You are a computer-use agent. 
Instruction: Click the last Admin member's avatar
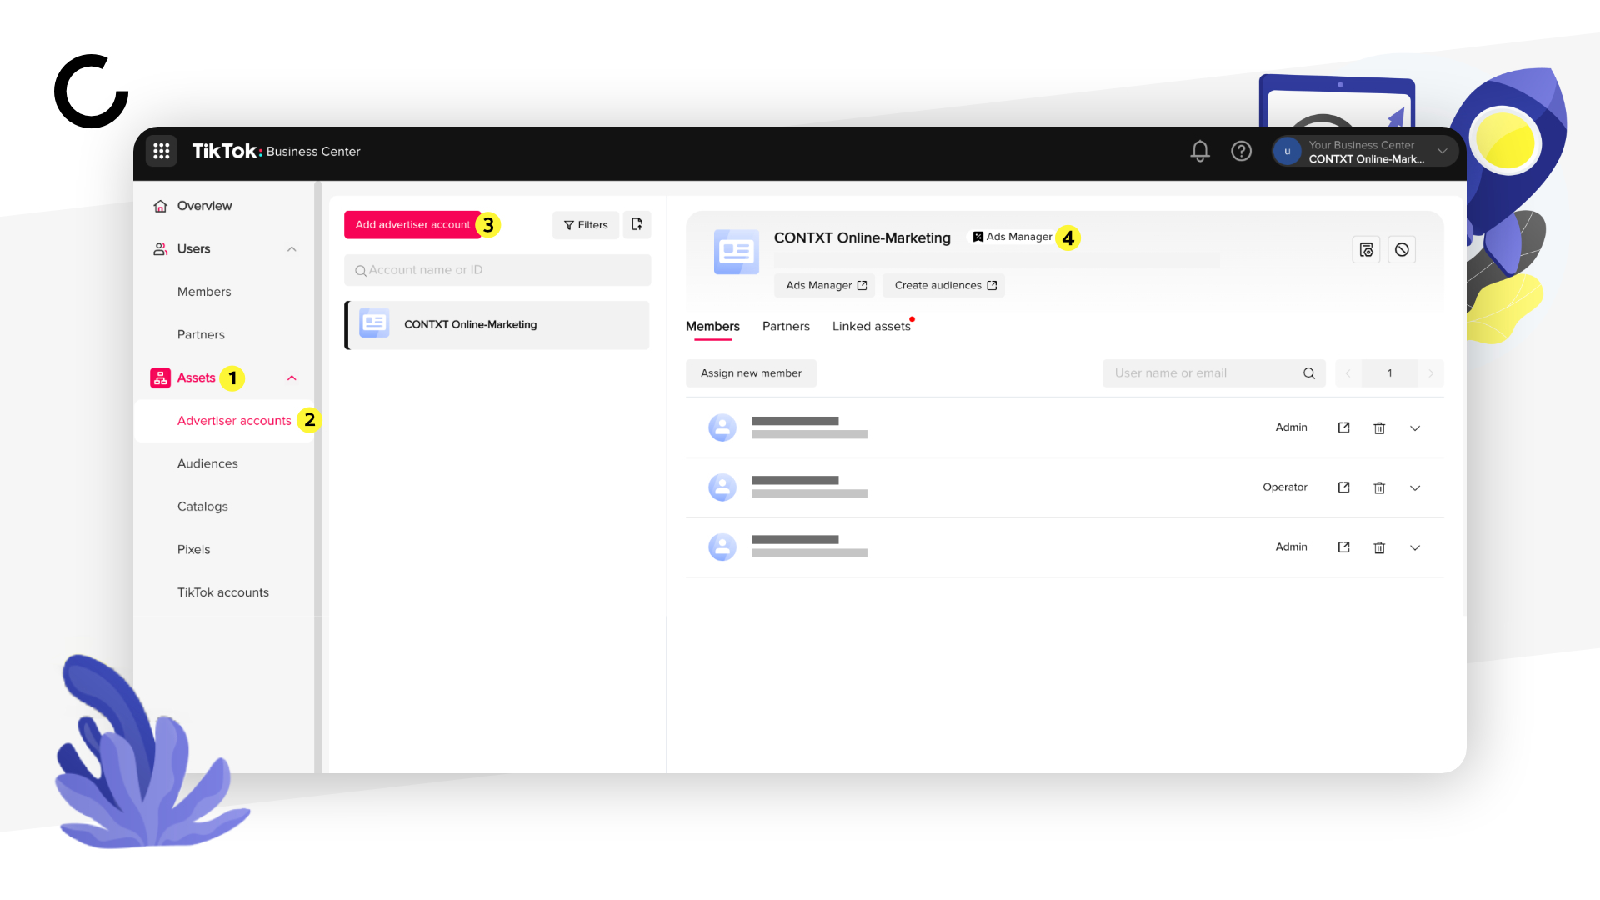[x=722, y=547]
